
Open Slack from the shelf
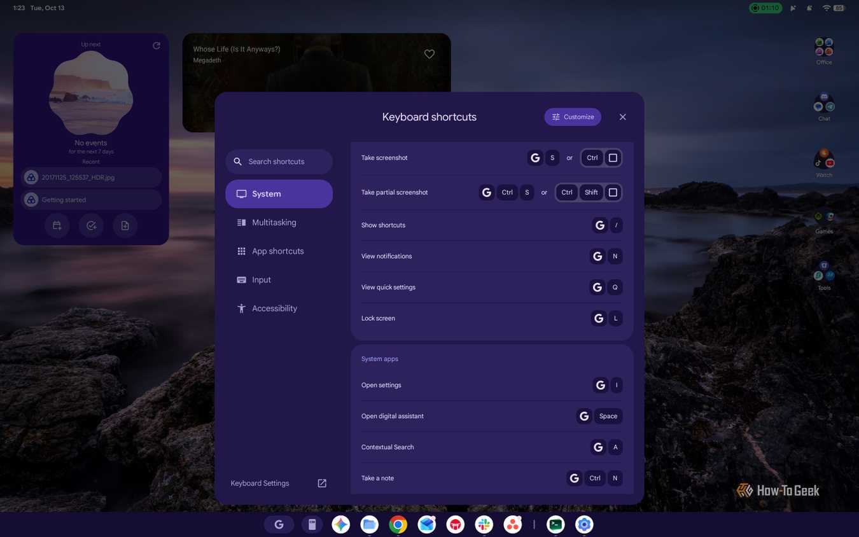point(484,524)
